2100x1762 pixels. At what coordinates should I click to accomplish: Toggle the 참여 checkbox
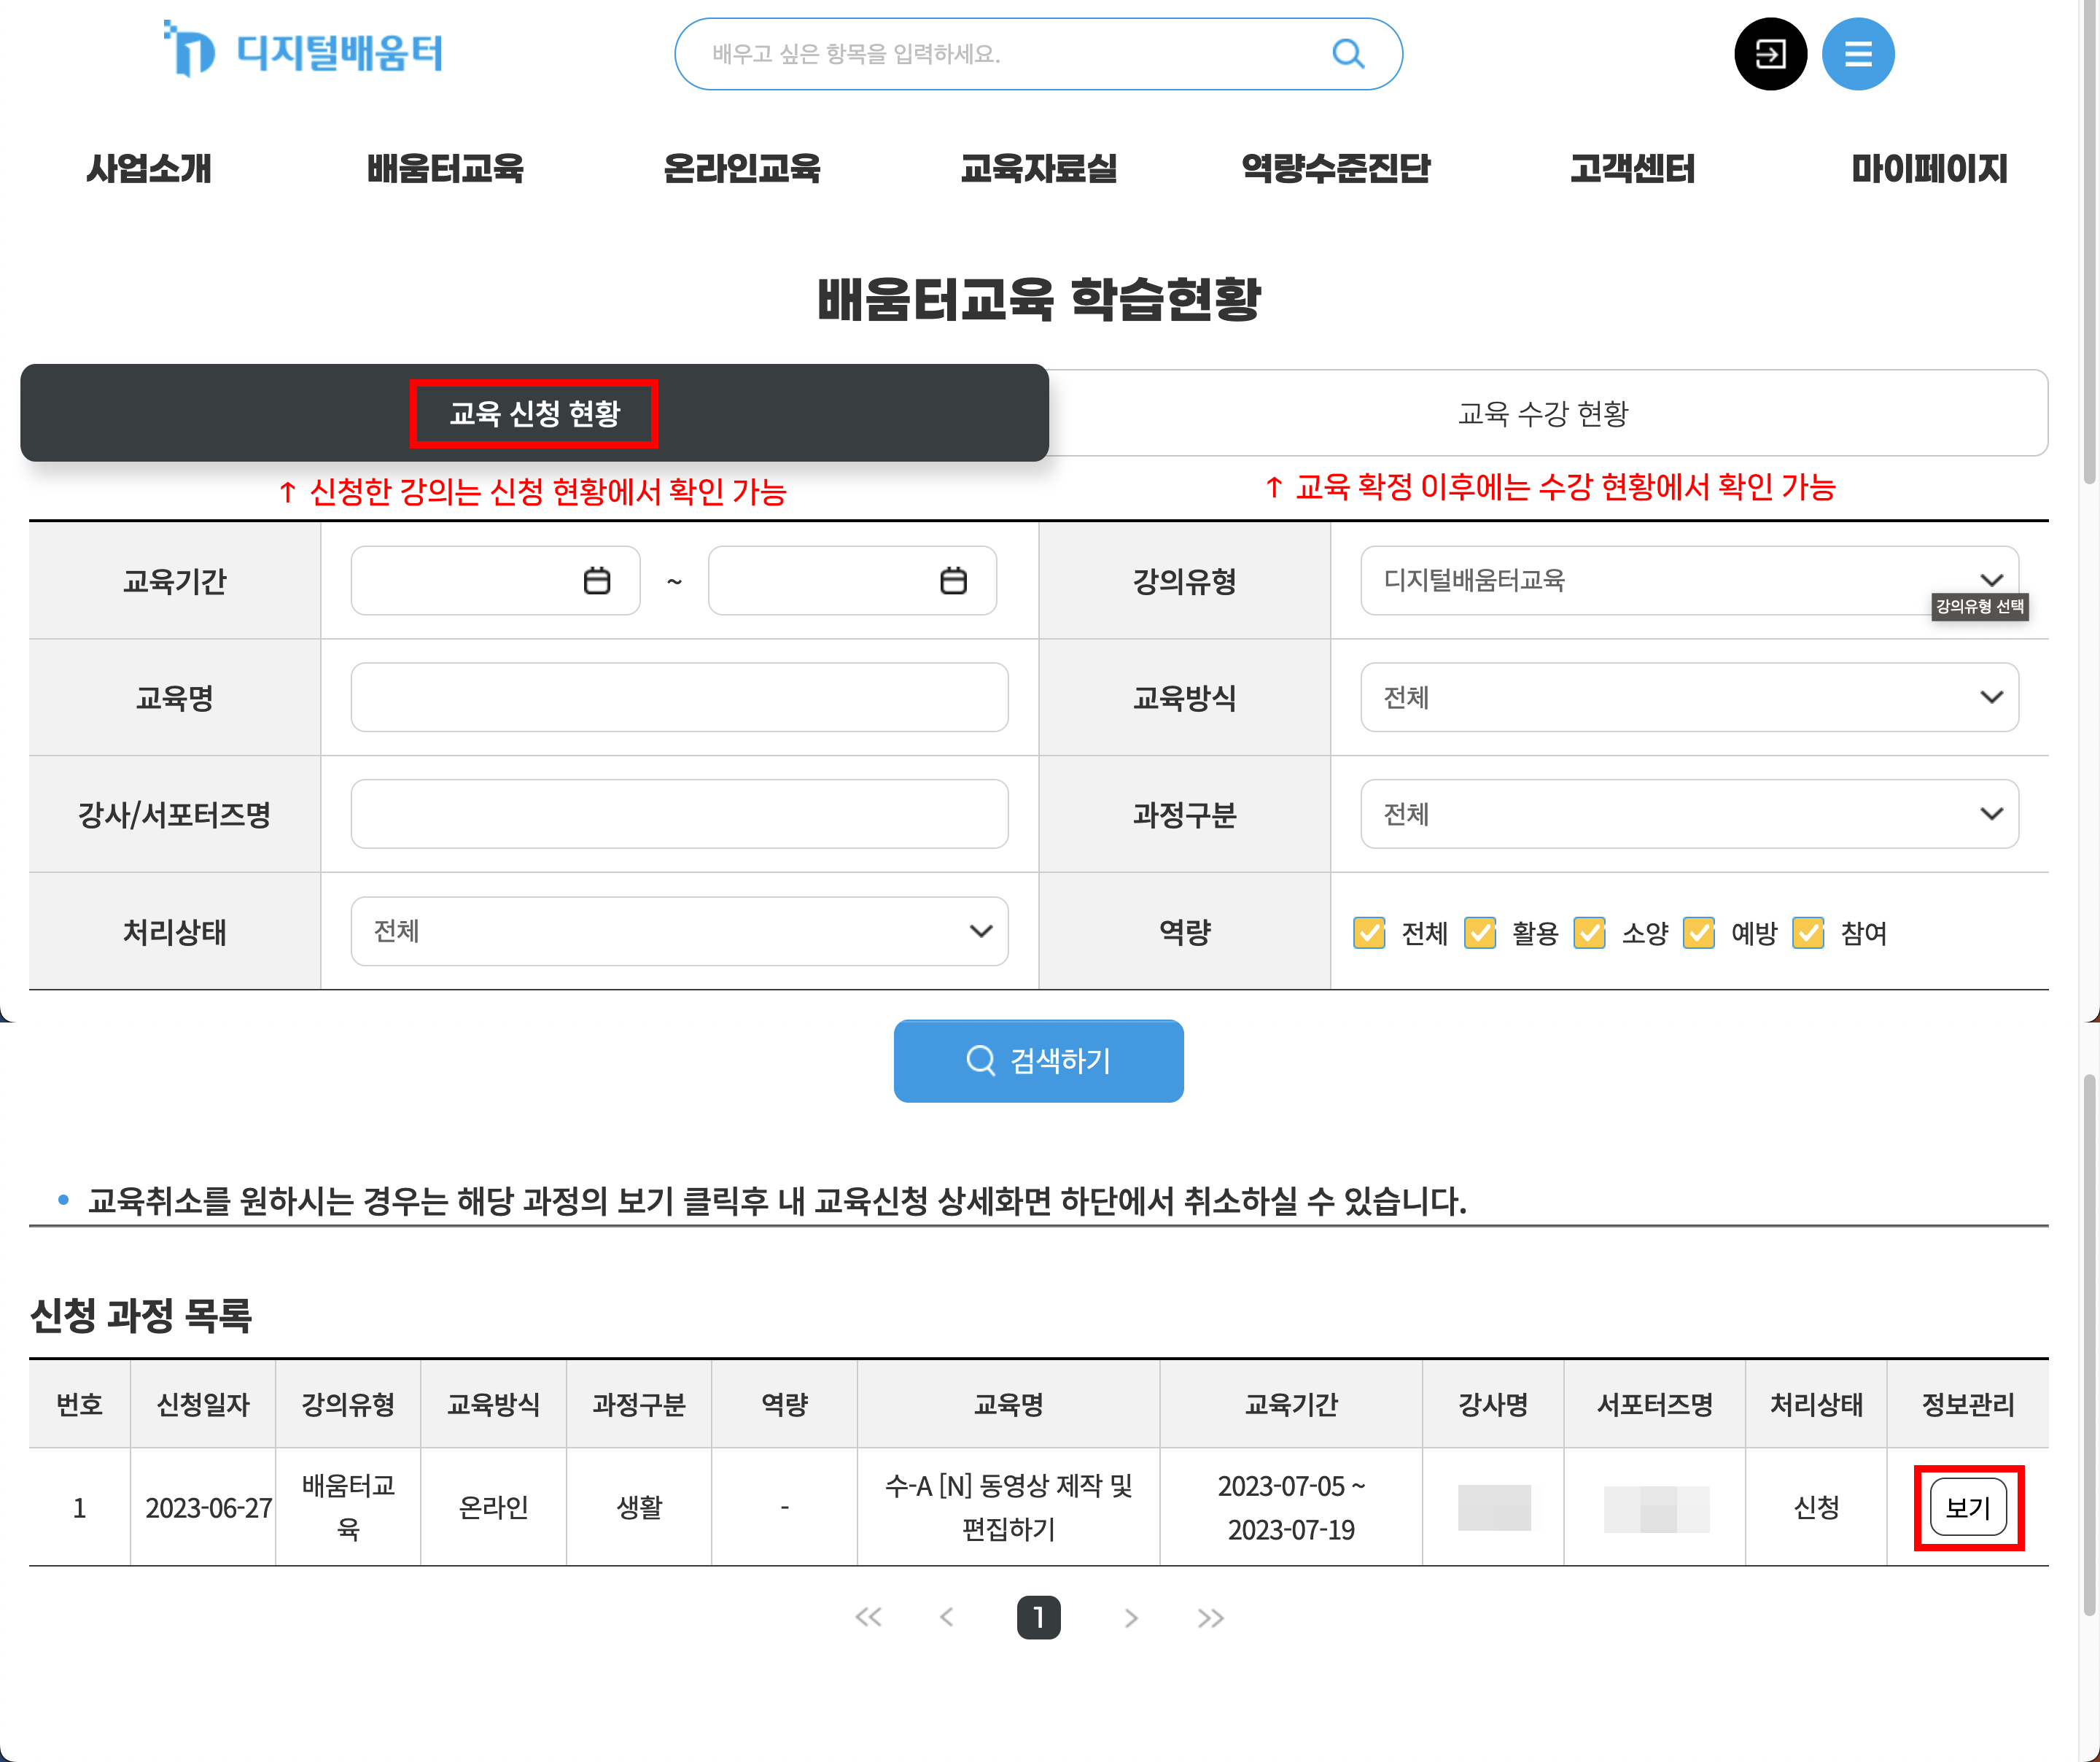click(1808, 932)
